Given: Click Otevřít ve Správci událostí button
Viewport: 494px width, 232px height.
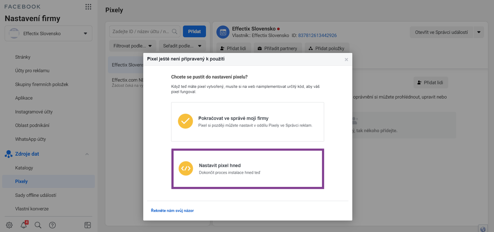Looking at the screenshot, I should 442,32.
